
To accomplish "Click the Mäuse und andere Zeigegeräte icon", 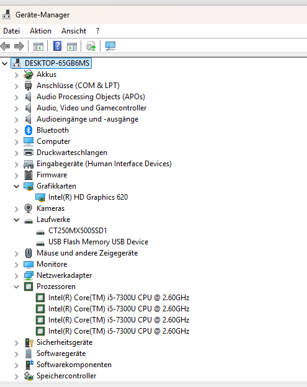I will 29,253.
